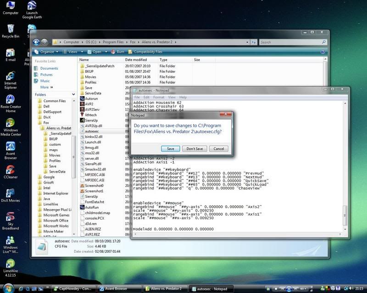
Task: Show hidden quick launch icons chevron
Action: pyautogui.click(x=48, y=287)
